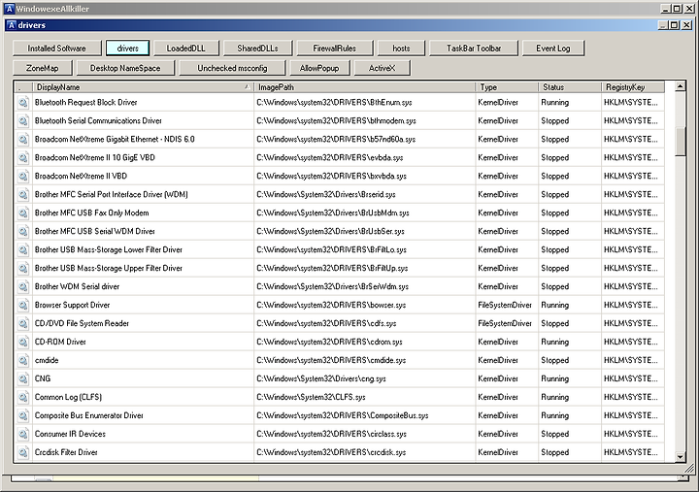Click the icon beside CD/DVD File System Reader
The image size is (699, 492).
[22, 323]
